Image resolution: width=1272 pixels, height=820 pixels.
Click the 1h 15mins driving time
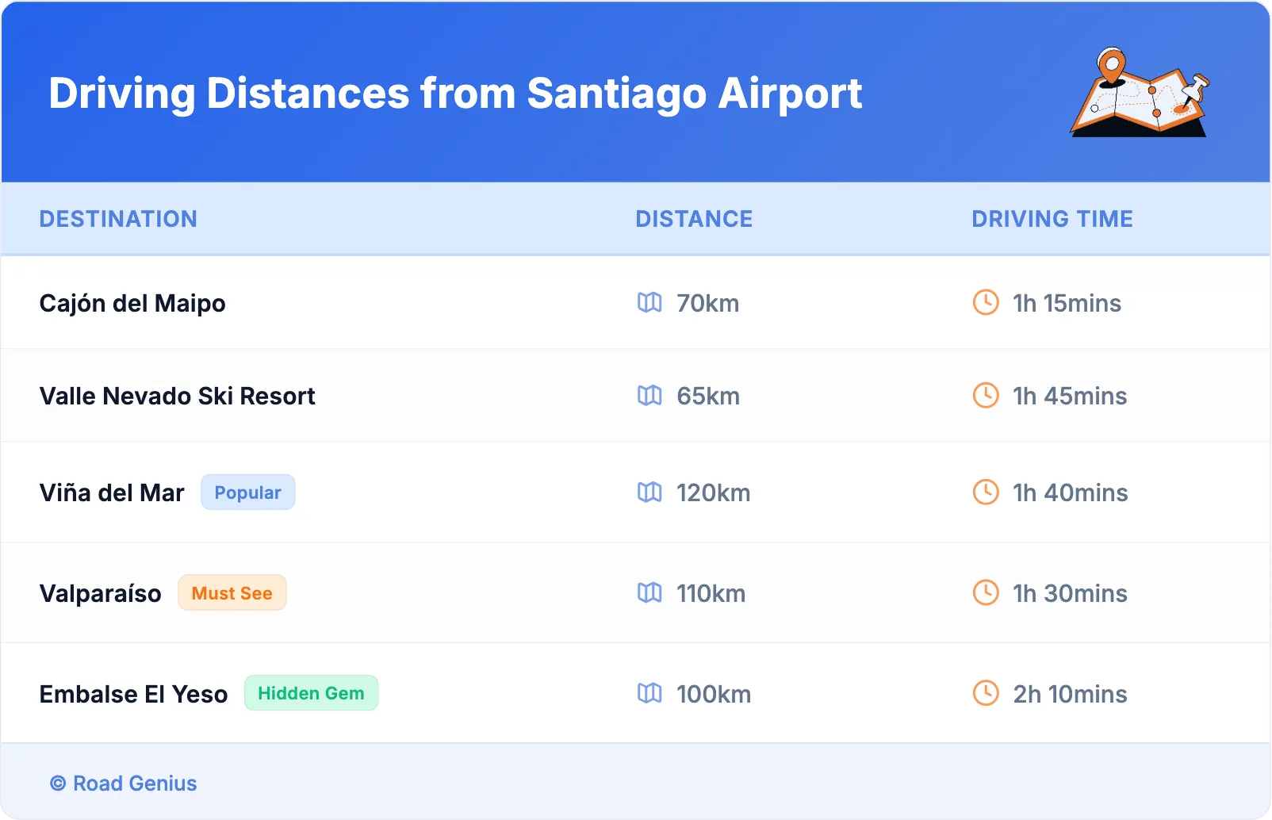point(1067,303)
